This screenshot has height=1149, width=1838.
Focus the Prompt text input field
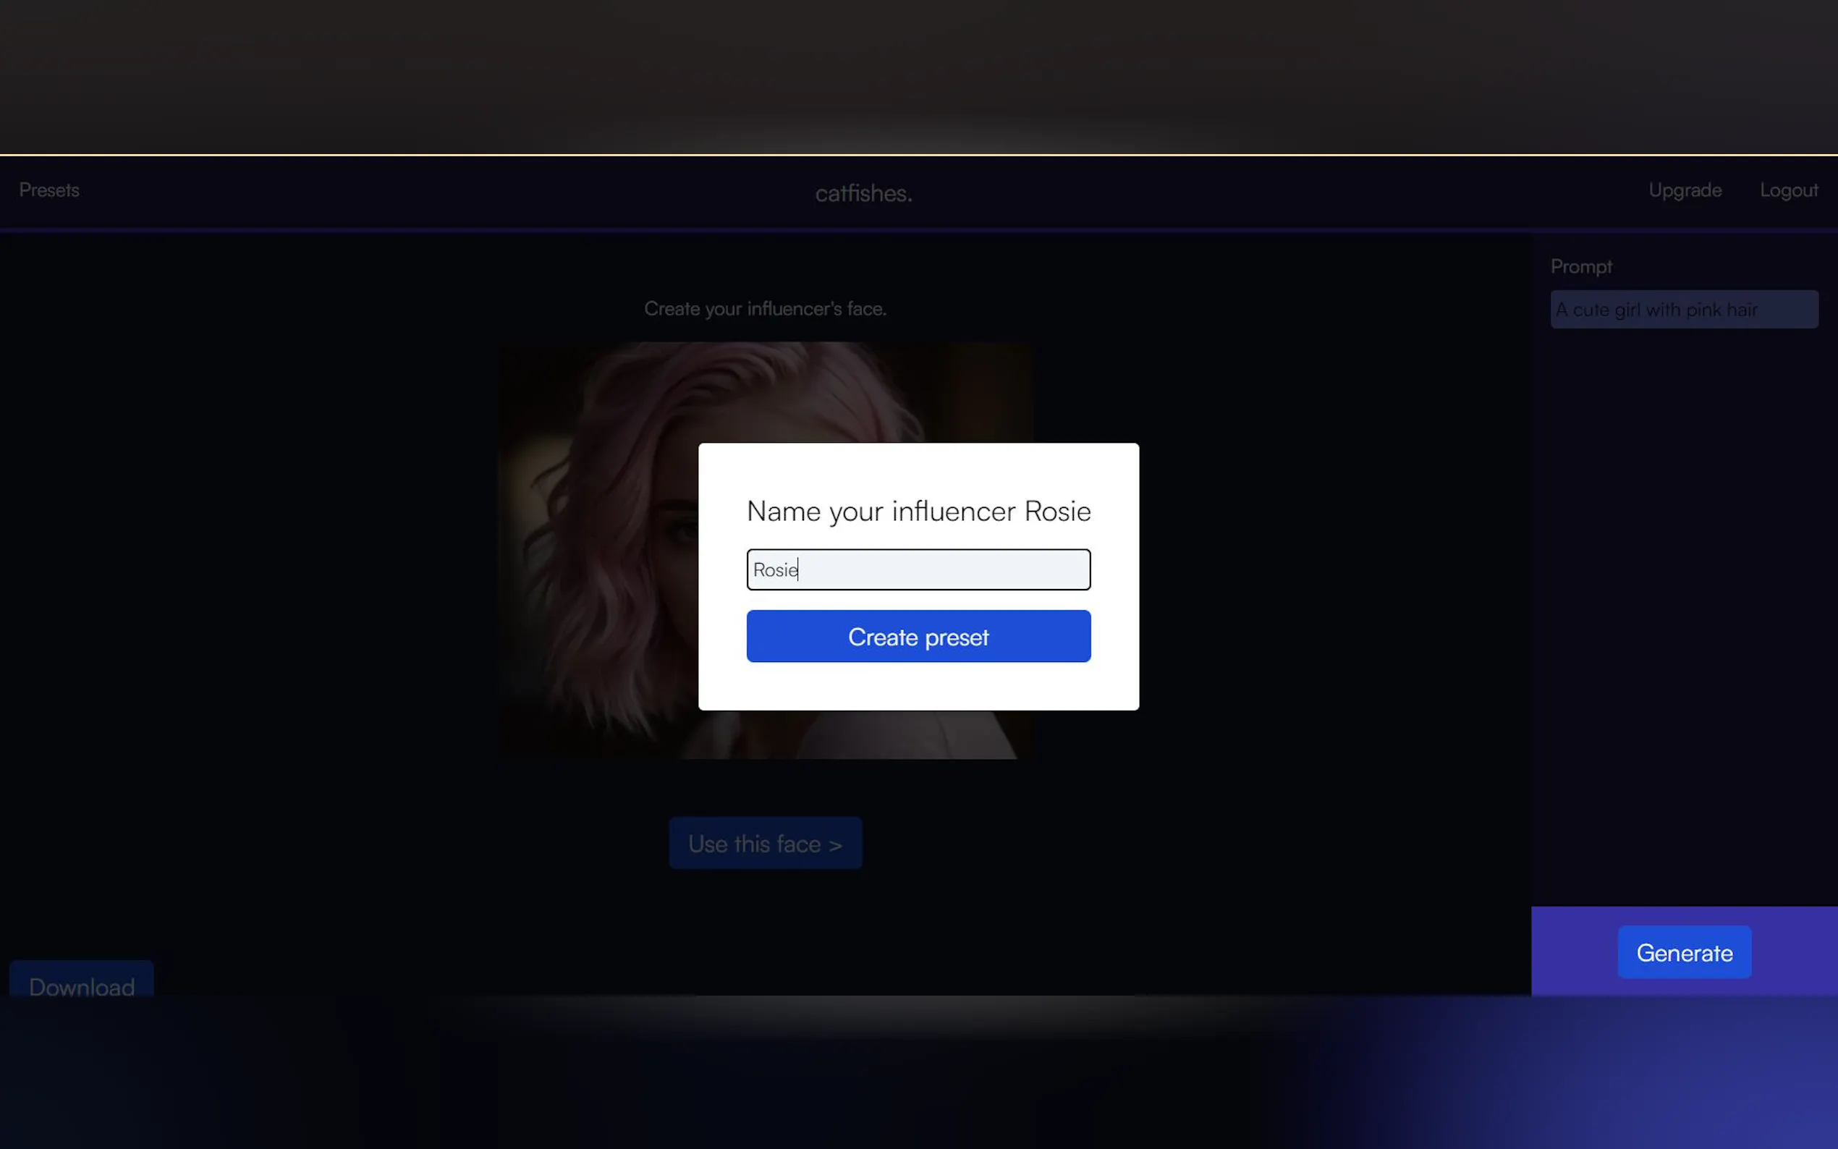pyautogui.click(x=1684, y=309)
